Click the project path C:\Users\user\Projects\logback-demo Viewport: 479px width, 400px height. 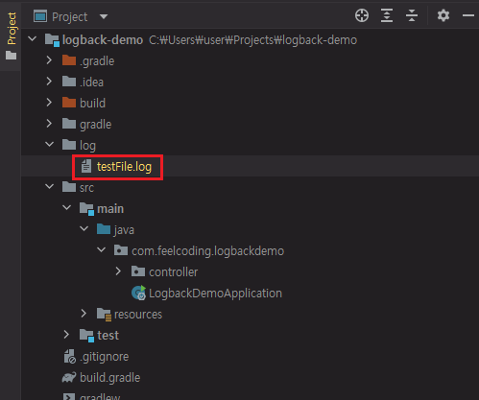click(x=253, y=40)
